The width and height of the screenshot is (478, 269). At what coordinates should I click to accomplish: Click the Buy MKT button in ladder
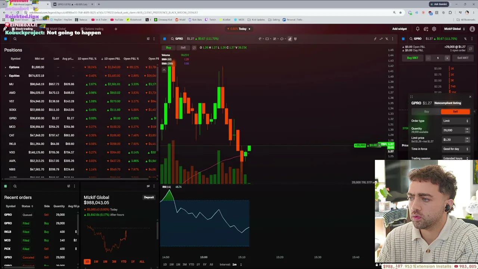pyautogui.click(x=413, y=58)
